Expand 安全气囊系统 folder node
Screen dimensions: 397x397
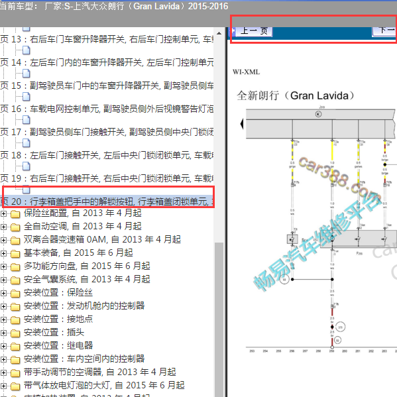(3, 280)
